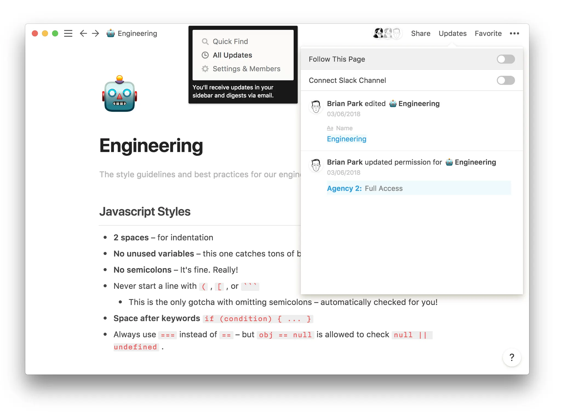Go forward with the right arrow
This screenshot has height=412, width=561.
click(96, 33)
